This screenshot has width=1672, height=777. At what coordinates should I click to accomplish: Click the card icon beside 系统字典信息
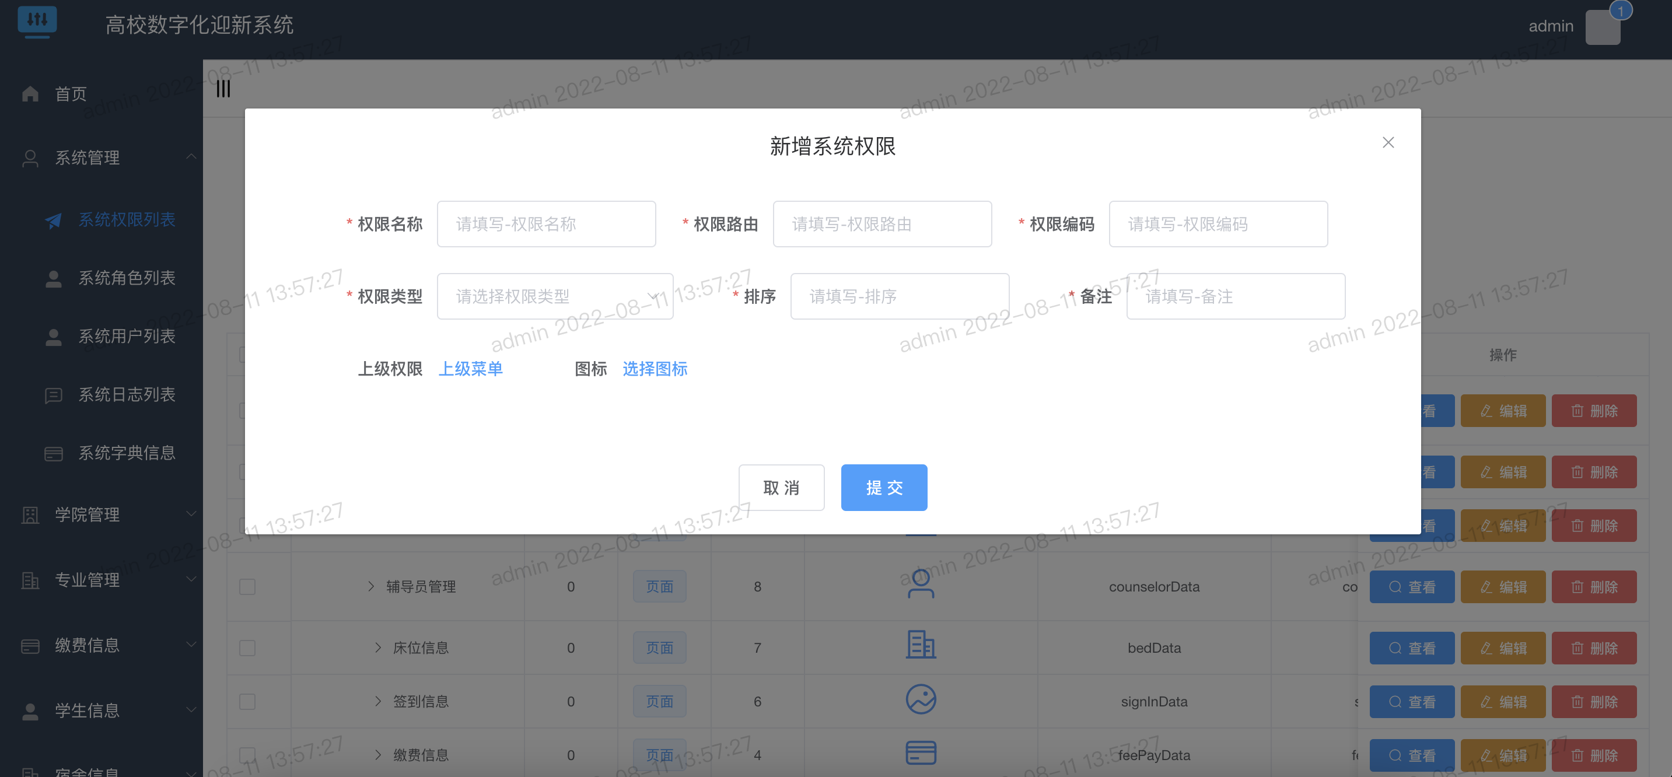click(x=53, y=453)
